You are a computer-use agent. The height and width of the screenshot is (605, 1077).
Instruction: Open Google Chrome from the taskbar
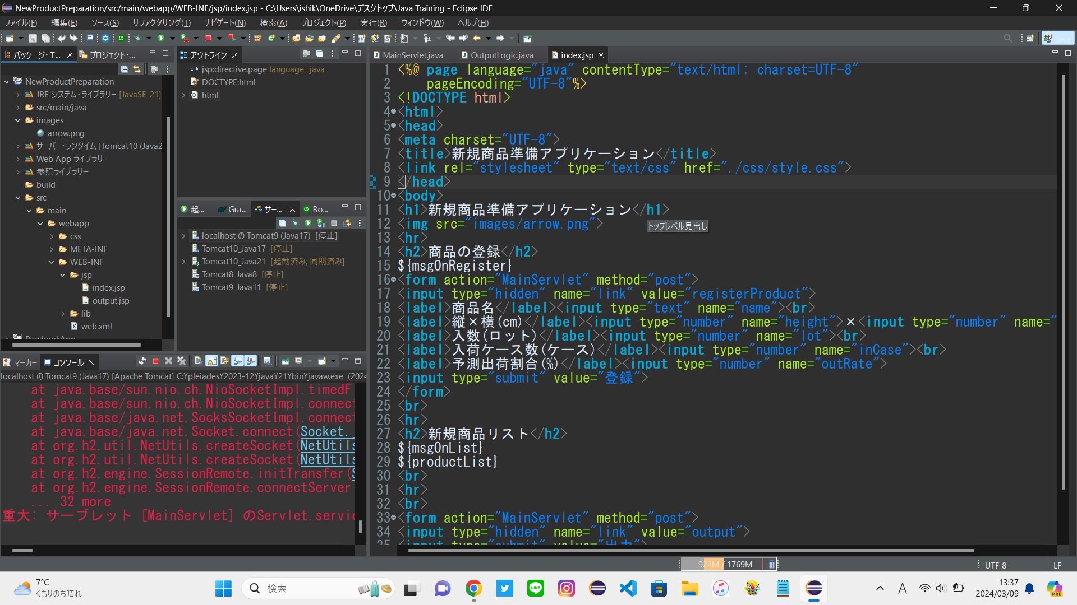coord(474,589)
